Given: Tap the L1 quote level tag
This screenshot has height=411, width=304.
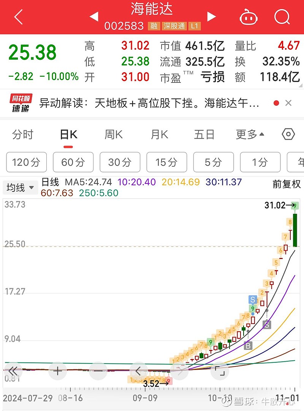Looking at the screenshot, I should tap(194, 26).
